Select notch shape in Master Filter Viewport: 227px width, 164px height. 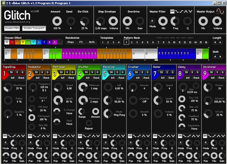tap(190, 12)
